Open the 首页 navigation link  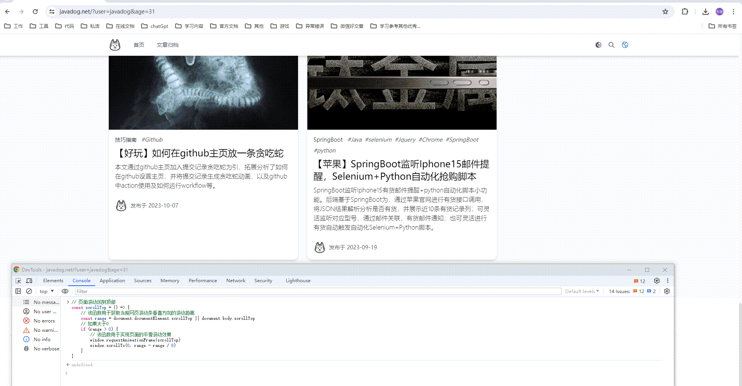pyautogui.click(x=139, y=45)
